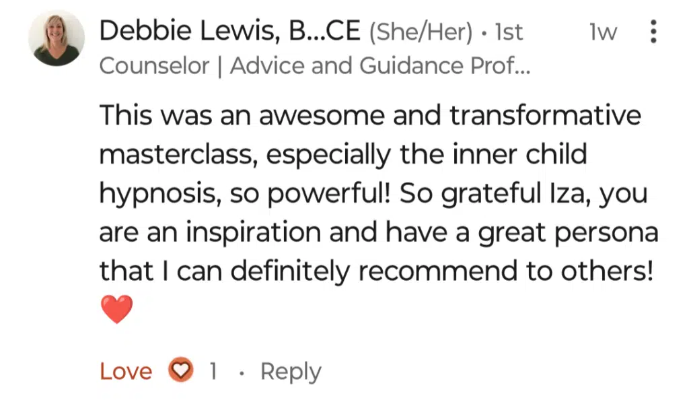Click the red heart emoji in the comment
This screenshot has width=689, height=400.
pyautogui.click(x=117, y=310)
